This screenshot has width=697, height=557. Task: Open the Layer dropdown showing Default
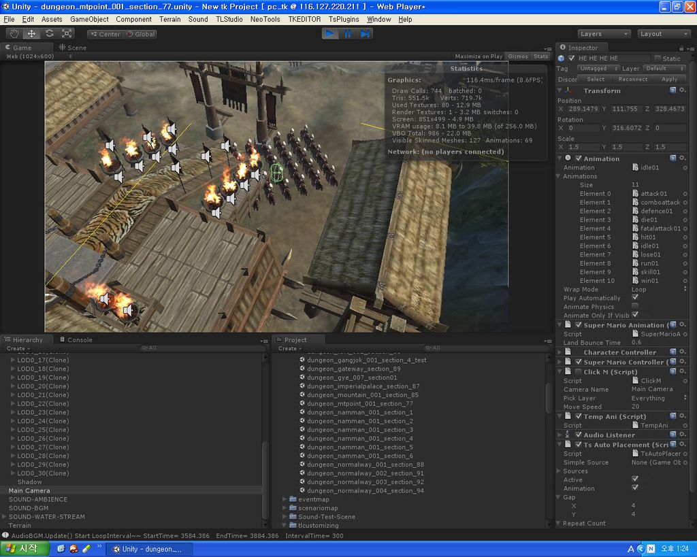[665, 69]
